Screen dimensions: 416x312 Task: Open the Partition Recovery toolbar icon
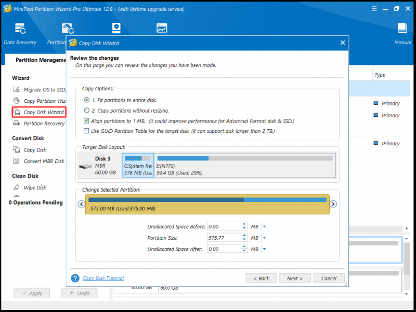click(68, 29)
